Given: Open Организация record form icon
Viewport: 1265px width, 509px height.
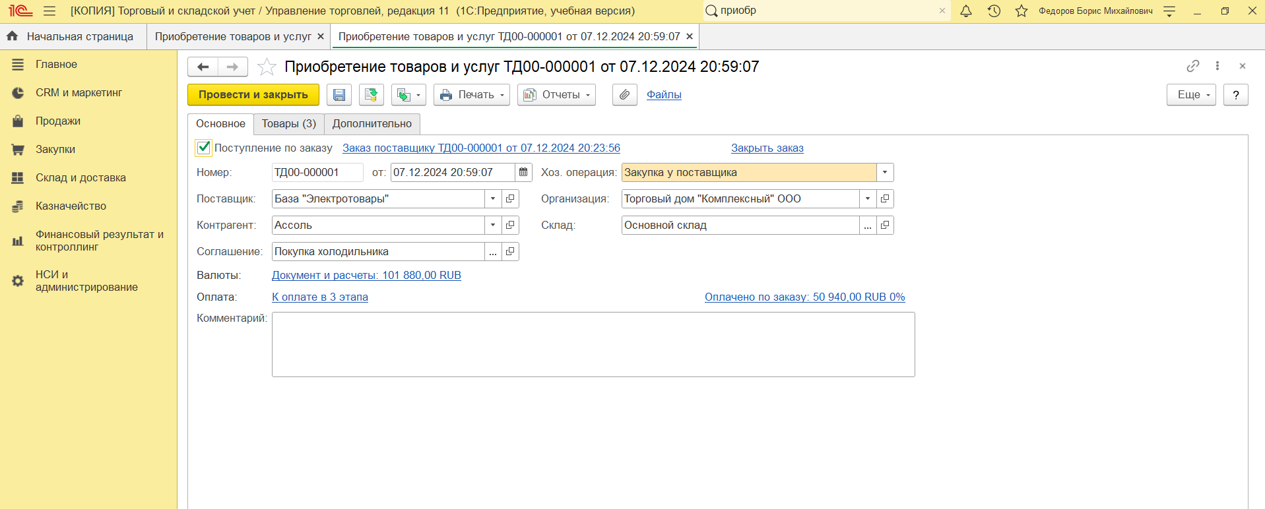Looking at the screenshot, I should click(885, 199).
